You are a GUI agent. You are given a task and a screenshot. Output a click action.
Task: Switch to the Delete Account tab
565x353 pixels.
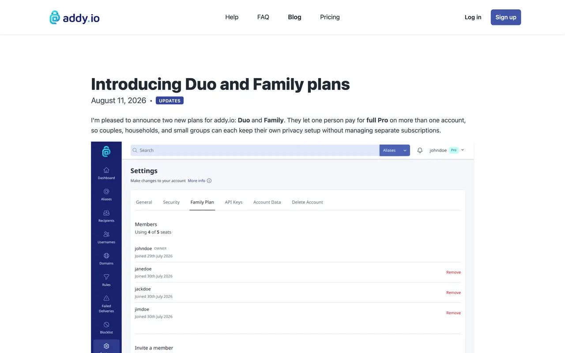[x=307, y=202]
